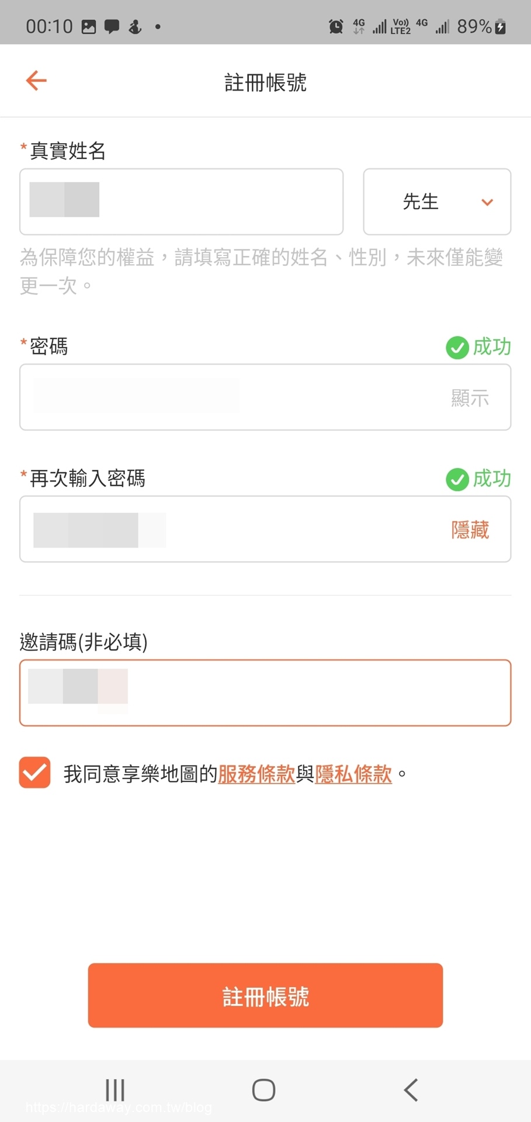Focus the 再次輸入密碼 field
Image resolution: width=531 pixels, height=1122 pixels.
pyautogui.click(x=265, y=529)
